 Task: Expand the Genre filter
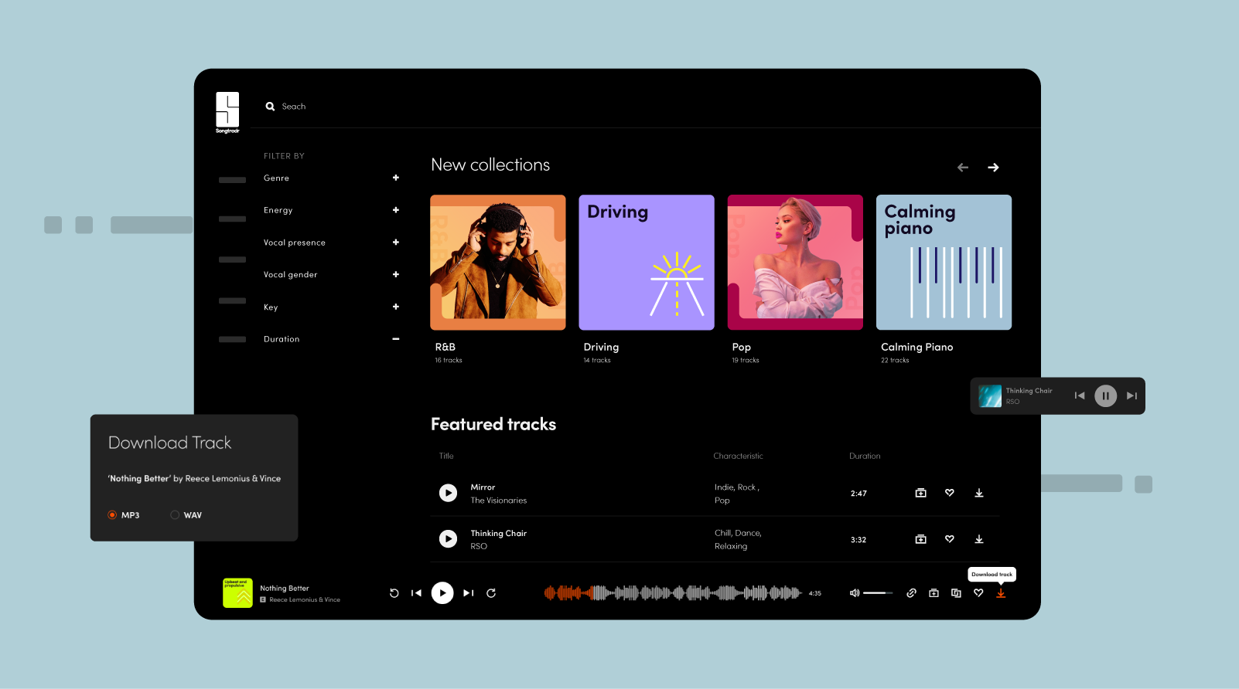pyautogui.click(x=395, y=178)
